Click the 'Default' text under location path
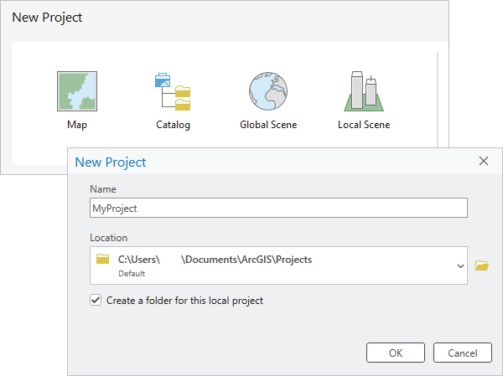The image size is (503, 376). pos(130,273)
